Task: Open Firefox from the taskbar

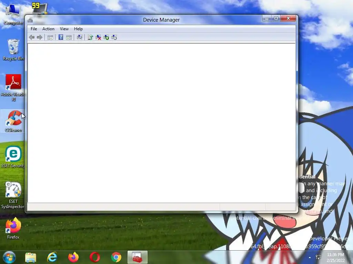Action: [x=73, y=257]
